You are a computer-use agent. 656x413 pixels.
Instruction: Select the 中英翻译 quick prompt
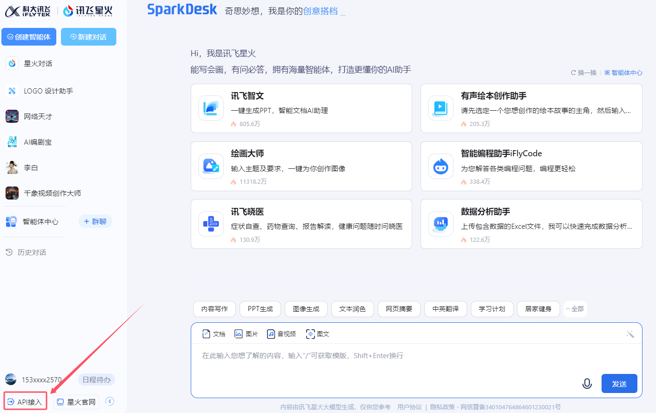[x=446, y=309]
